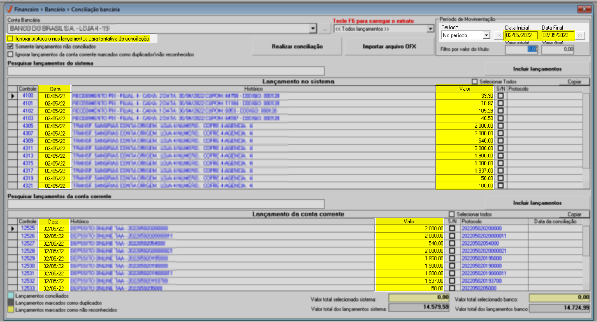Screen dimensions: 597x322
Task: Open the Conta Bancária dropdown
Action: pyautogui.click(x=313, y=29)
